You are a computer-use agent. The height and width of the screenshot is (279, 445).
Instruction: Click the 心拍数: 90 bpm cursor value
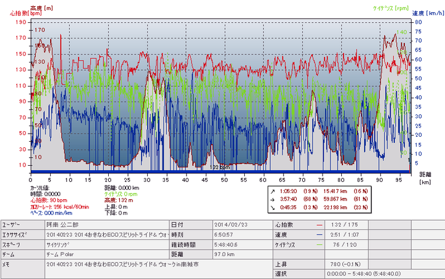pyautogui.click(x=49, y=200)
